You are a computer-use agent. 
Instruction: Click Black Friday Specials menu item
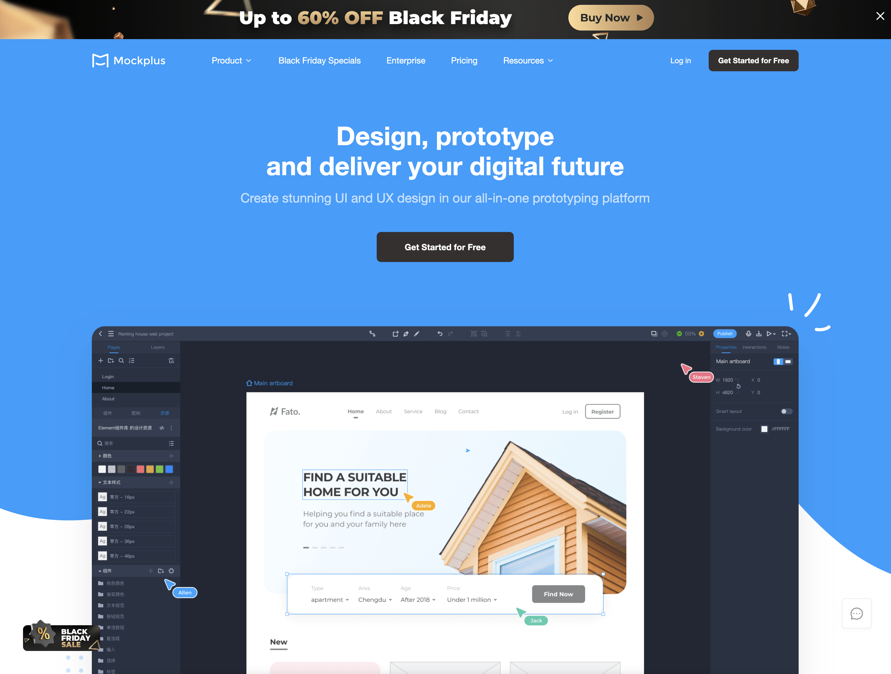pos(319,60)
